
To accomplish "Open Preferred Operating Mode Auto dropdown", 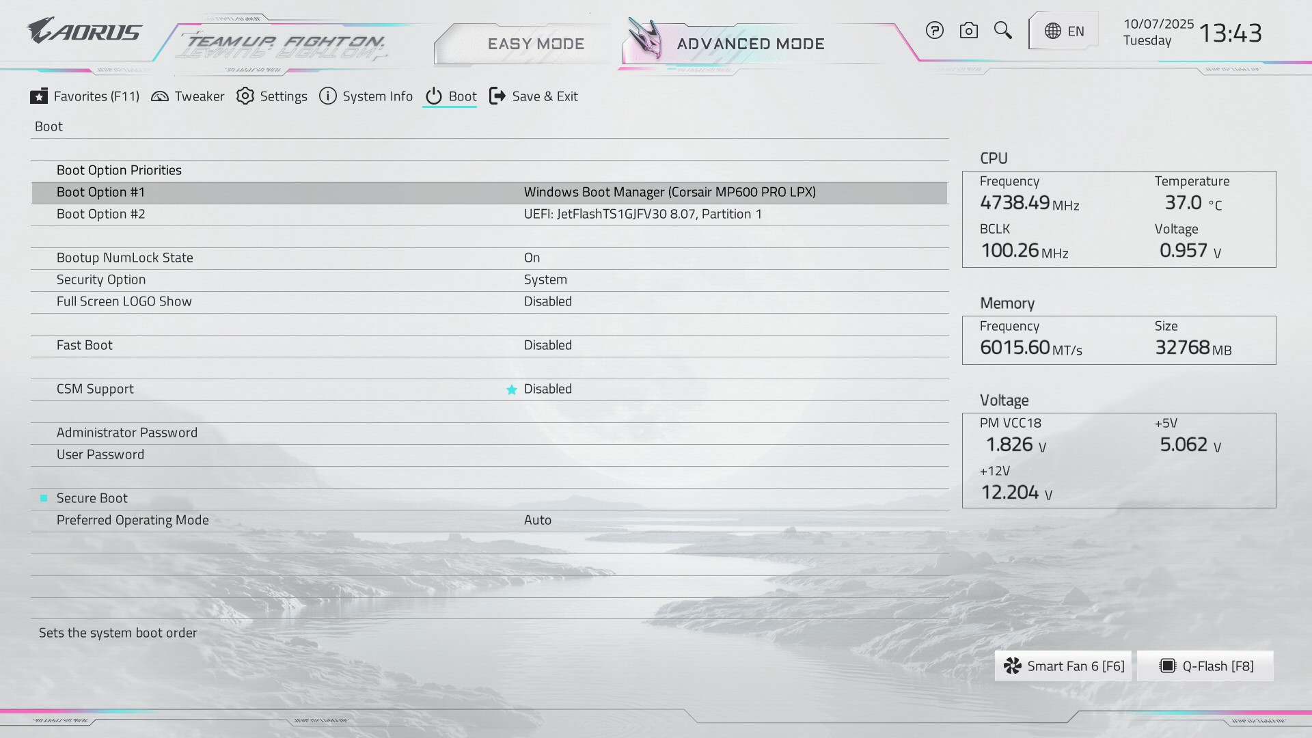I will pyautogui.click(x=537, y=520).
